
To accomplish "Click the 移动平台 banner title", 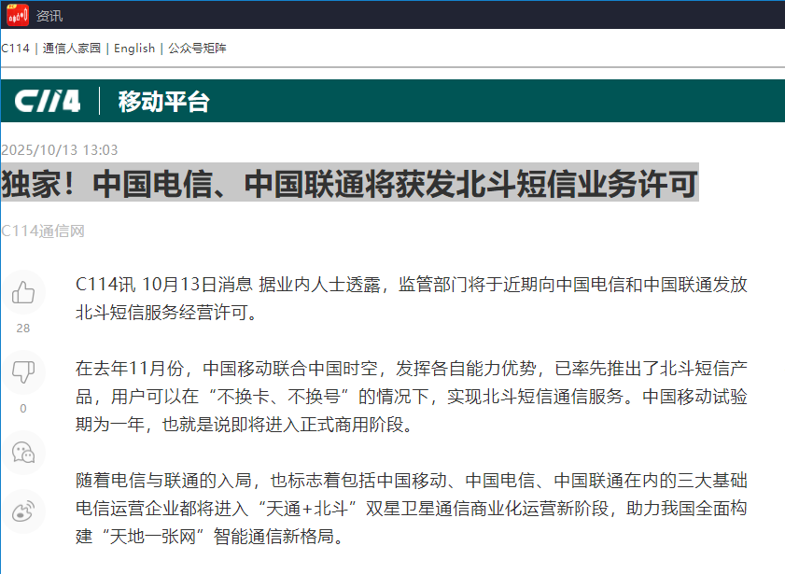I will point(163,101).
